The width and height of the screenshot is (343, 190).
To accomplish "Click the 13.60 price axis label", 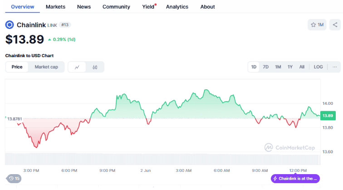I will (x=328, y=152).
